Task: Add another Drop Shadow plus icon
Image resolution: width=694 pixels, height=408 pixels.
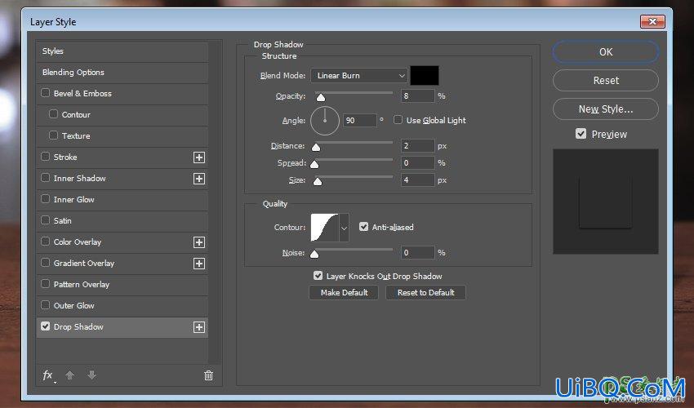Action: pos(199,327)
